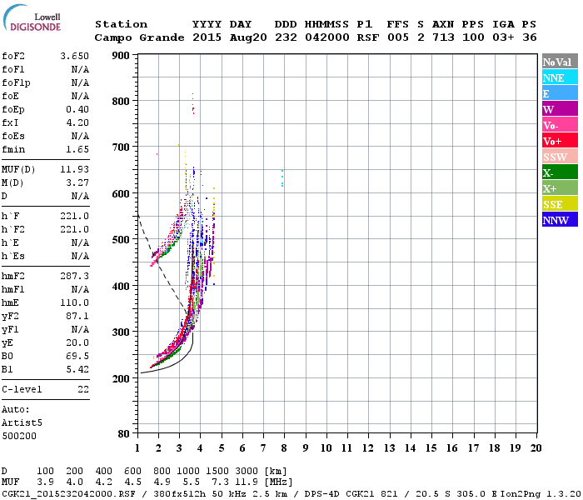Click the h`F value 221.0

click(74, 216)
